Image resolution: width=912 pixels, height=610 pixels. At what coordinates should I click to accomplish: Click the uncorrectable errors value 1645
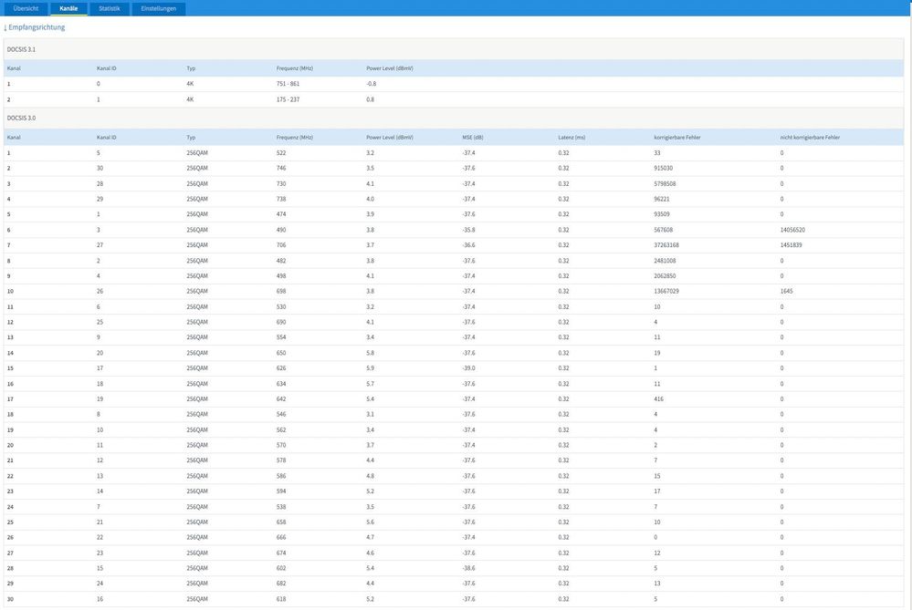point(786,291)
